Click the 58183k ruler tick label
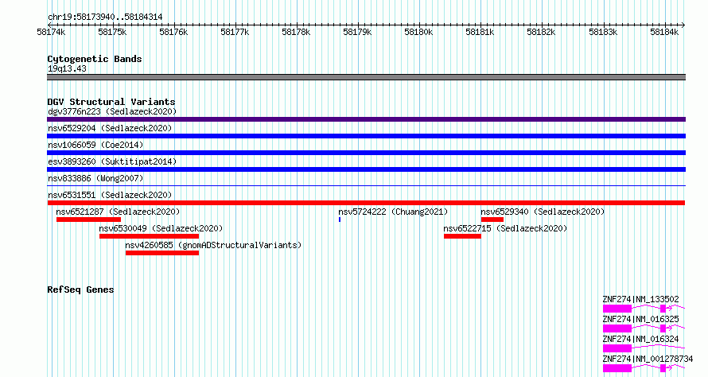This screenshot has width=708, height=377. point(603,32)
